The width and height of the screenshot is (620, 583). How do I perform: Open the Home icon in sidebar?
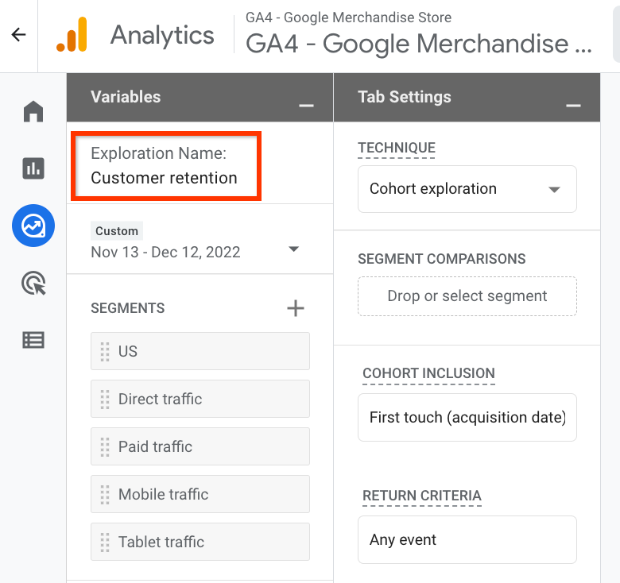(33, 111)
